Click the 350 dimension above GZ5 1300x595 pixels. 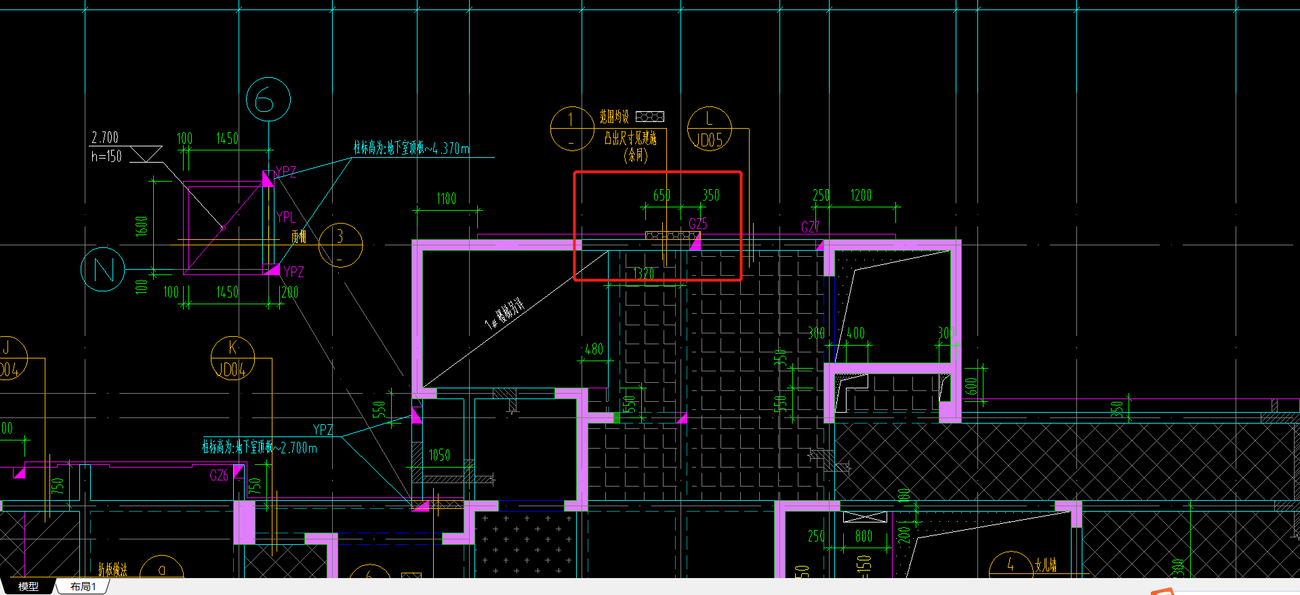[x=711, y=195]
